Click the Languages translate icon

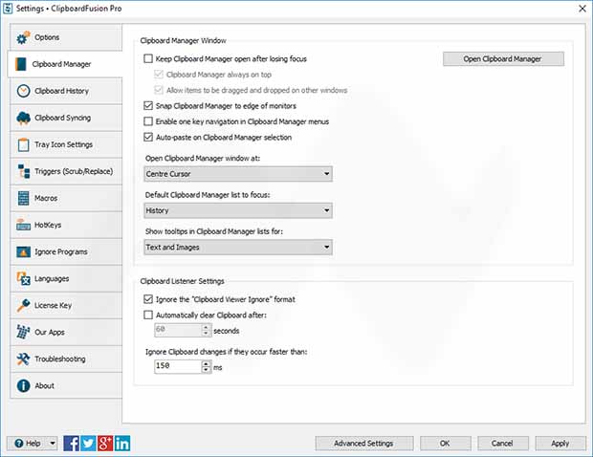tap(23, 278)
